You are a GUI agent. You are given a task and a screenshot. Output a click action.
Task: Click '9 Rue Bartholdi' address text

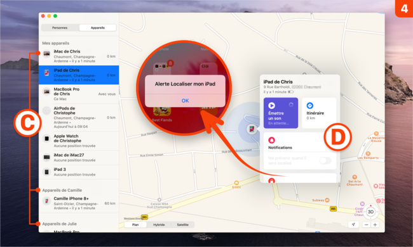(277, 87)
